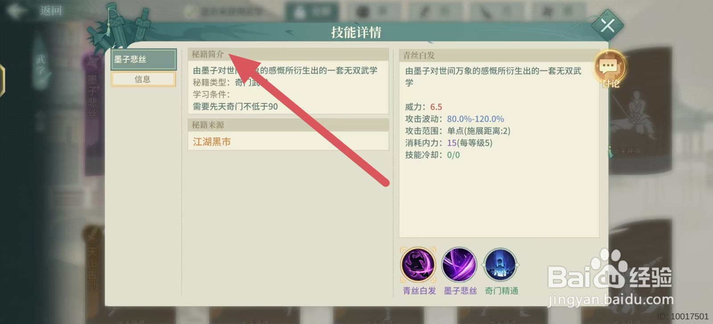Click the 秘籍简介 section header
The image size is (713, 324).
point(208,54)
